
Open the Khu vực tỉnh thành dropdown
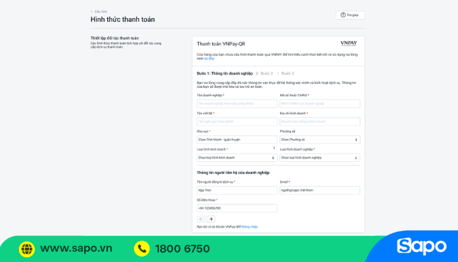tap(237, 140)
